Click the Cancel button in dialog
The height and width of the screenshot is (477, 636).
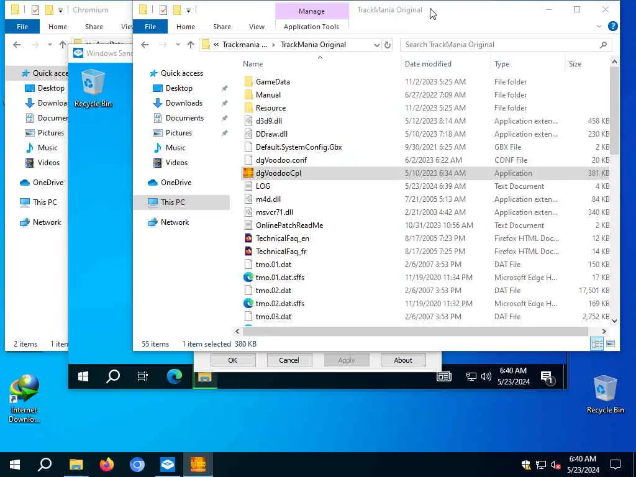tap(289, 360)
